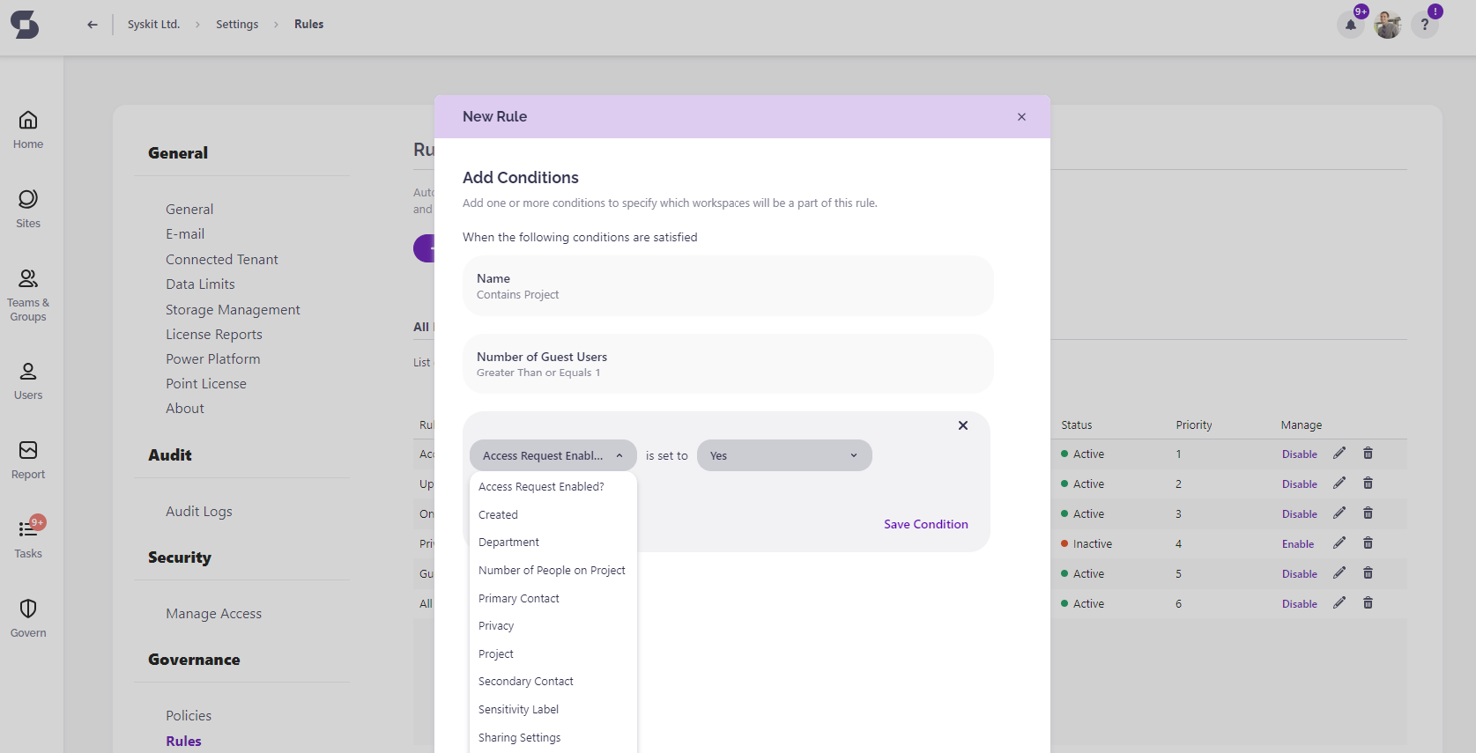Screen dimensions: 1476x753
Task: Open Tasks with notification badge
Action: 28,538
